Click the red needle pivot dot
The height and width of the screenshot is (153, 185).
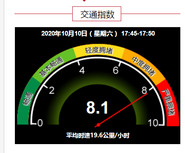(x=98, y=125)
